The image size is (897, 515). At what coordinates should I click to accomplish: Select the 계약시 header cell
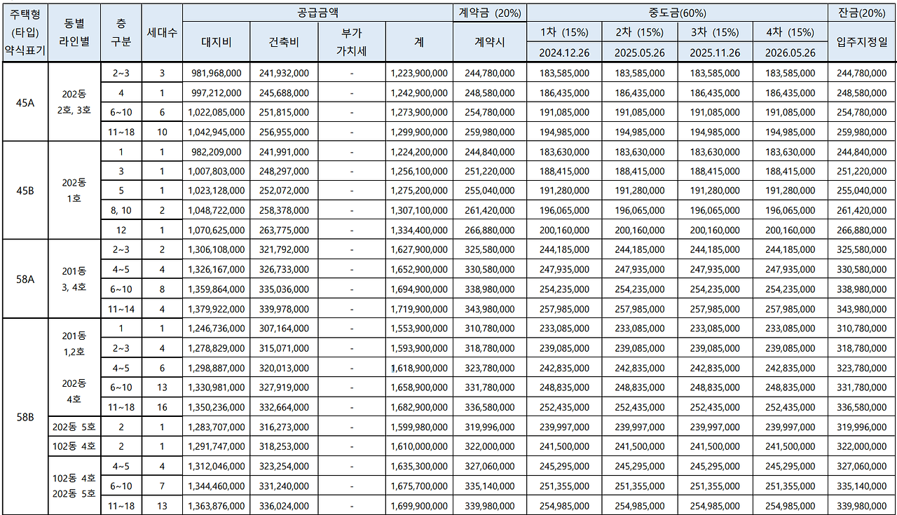pyautogui.click(x=490, y=42)
